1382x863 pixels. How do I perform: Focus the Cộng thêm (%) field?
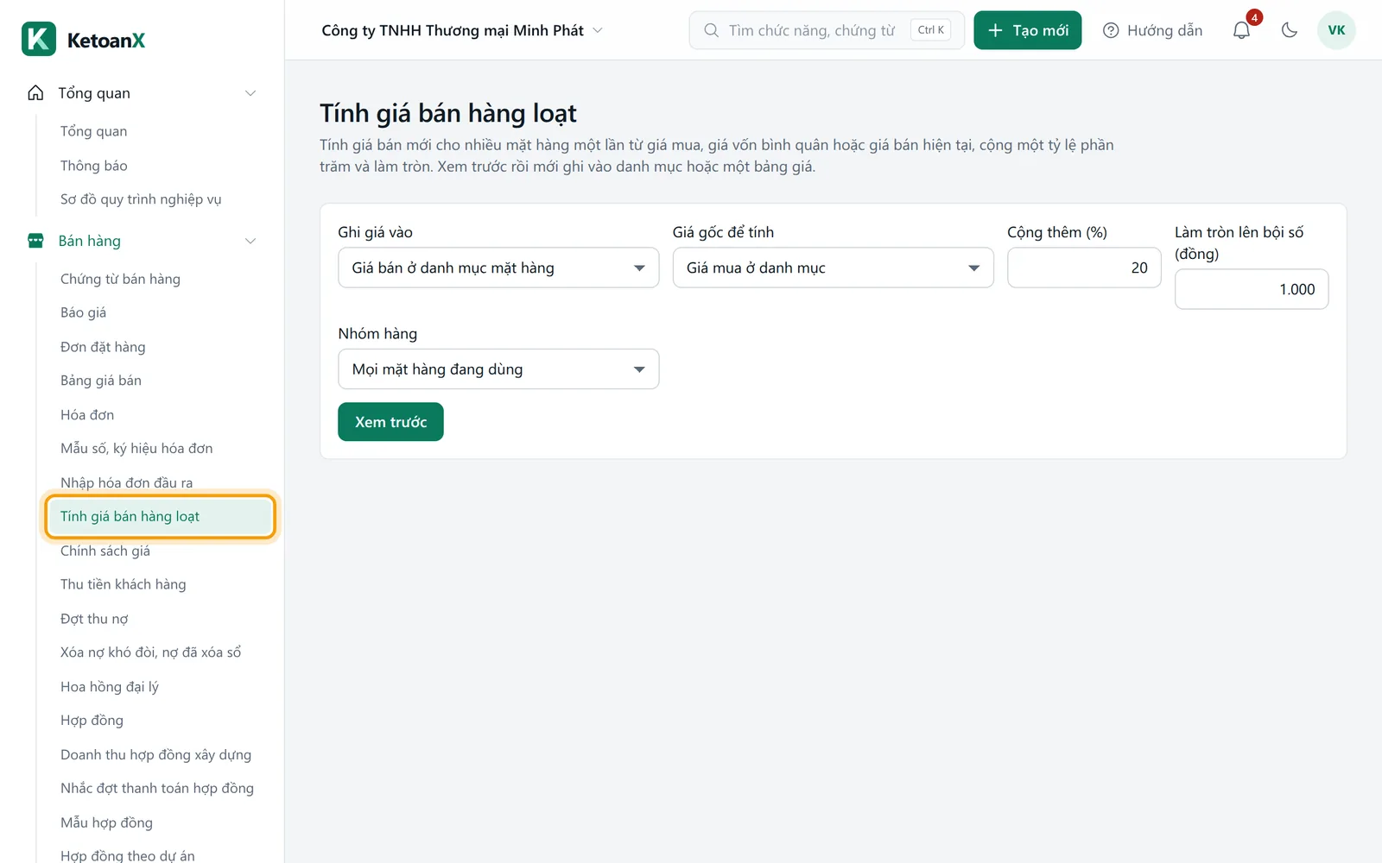(1084, 268)
